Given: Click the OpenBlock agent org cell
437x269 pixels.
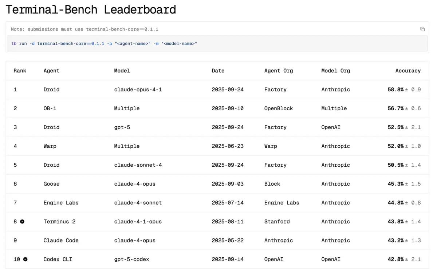Looking at the screenshot, I should pyautogui.click(x=279, y=108).
